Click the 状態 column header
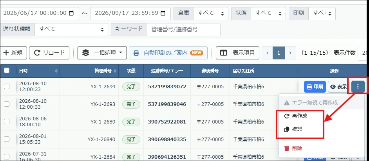369x161 pixels. [131, 71]
